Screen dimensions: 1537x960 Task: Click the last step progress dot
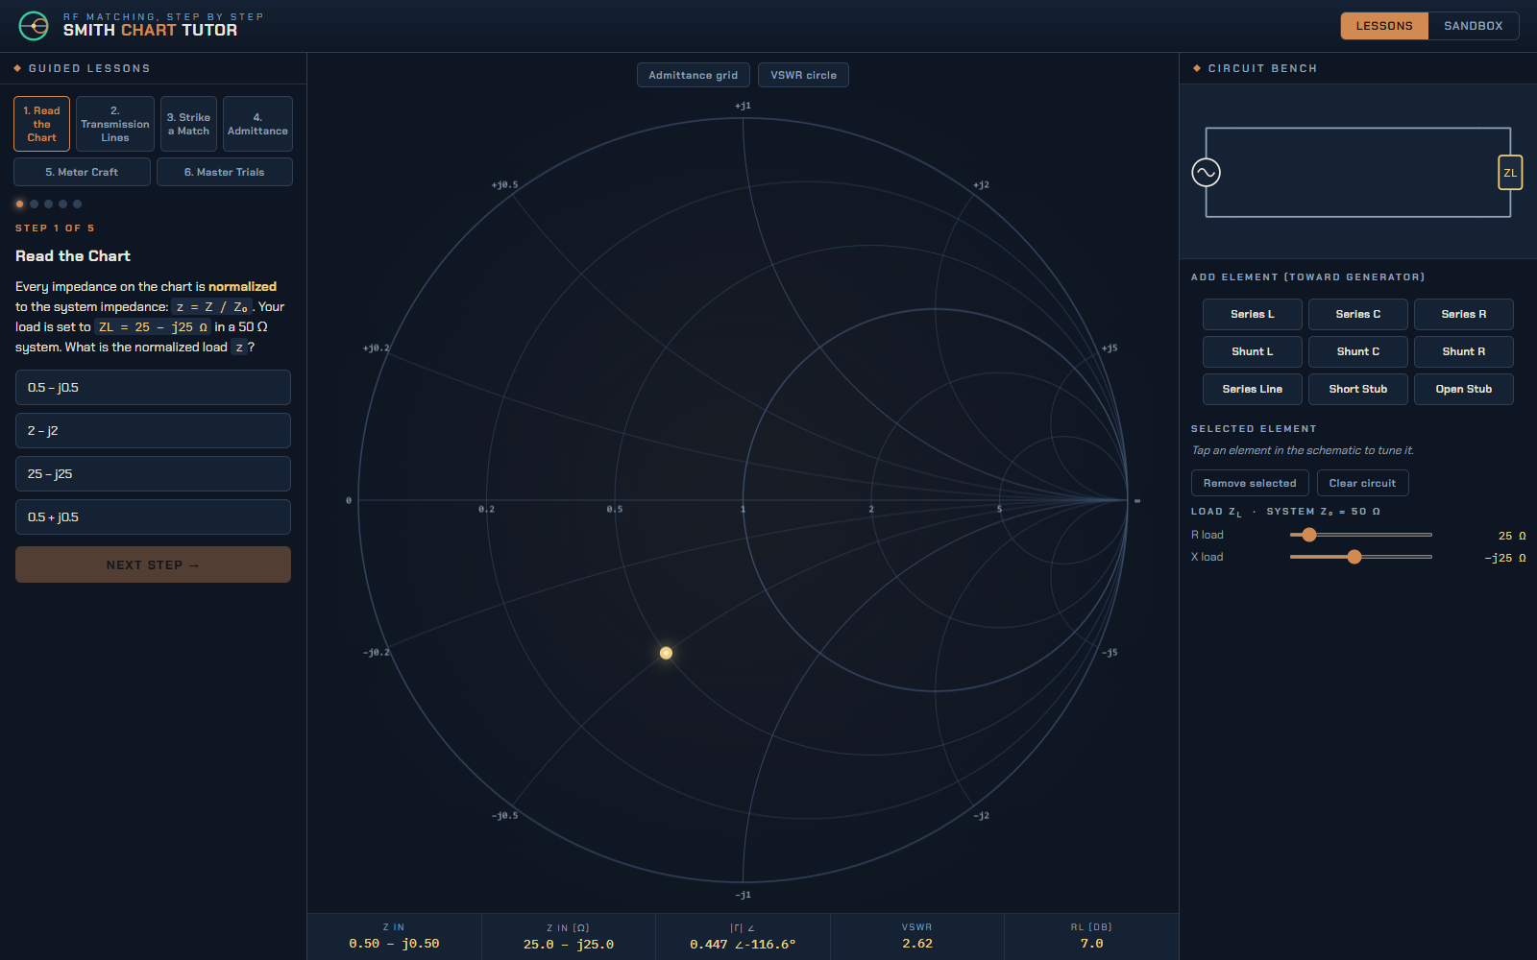click(x=77, y=204)
